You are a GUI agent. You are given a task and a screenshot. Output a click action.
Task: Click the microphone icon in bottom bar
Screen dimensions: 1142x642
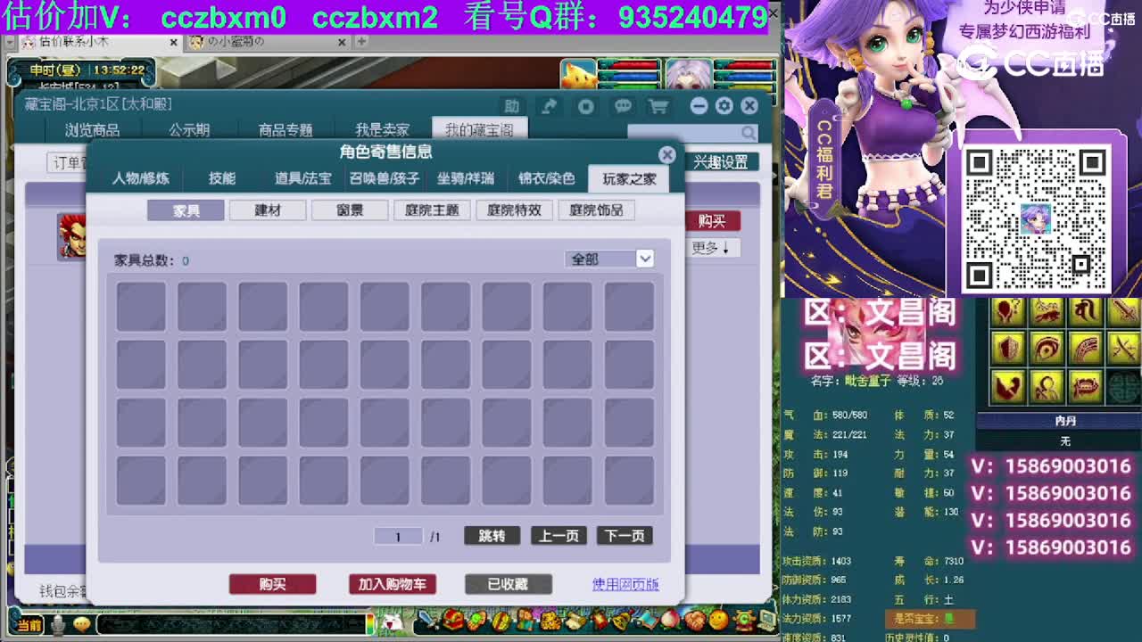pyautogui.click(x=58, y=625)
